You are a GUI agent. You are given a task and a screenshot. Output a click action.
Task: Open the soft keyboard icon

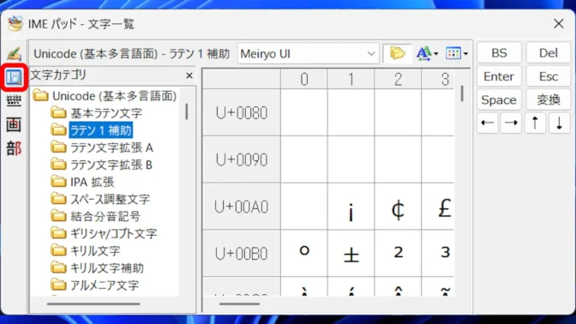click(14, 100)
